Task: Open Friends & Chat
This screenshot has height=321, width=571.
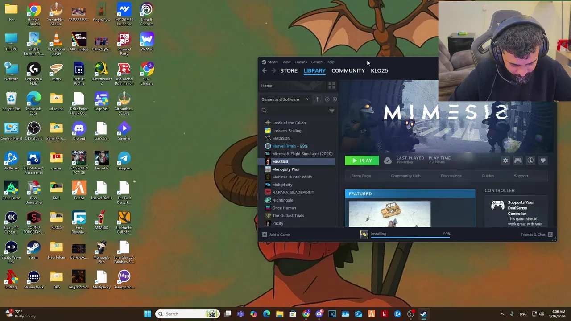Action: [x=537, y=235]
